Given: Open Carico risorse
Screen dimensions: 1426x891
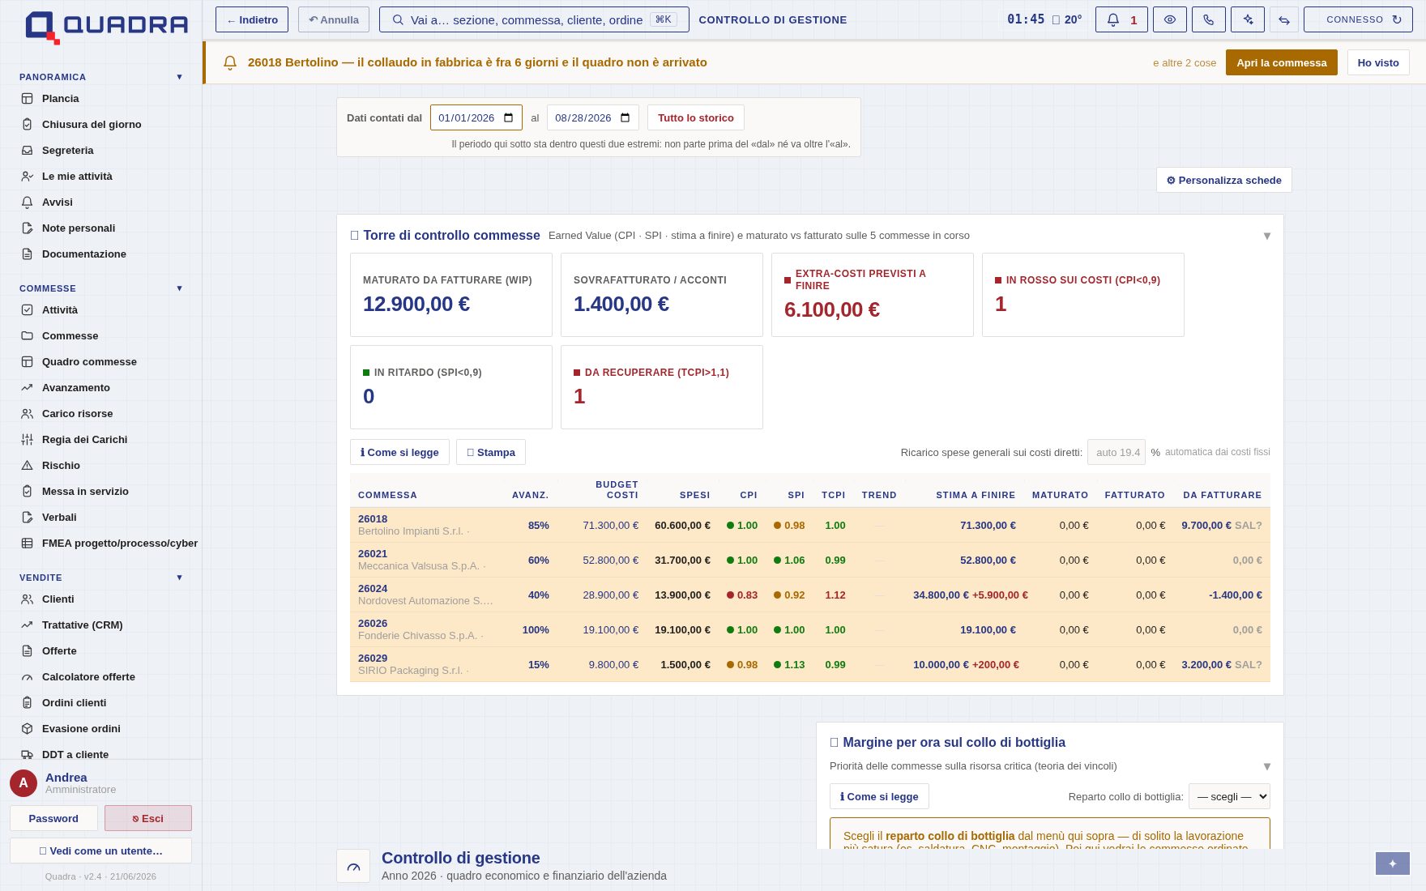Looking at the screenshot, I should [100, 414].
